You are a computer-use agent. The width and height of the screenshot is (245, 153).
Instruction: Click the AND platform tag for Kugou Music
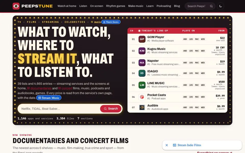point(185,51)
